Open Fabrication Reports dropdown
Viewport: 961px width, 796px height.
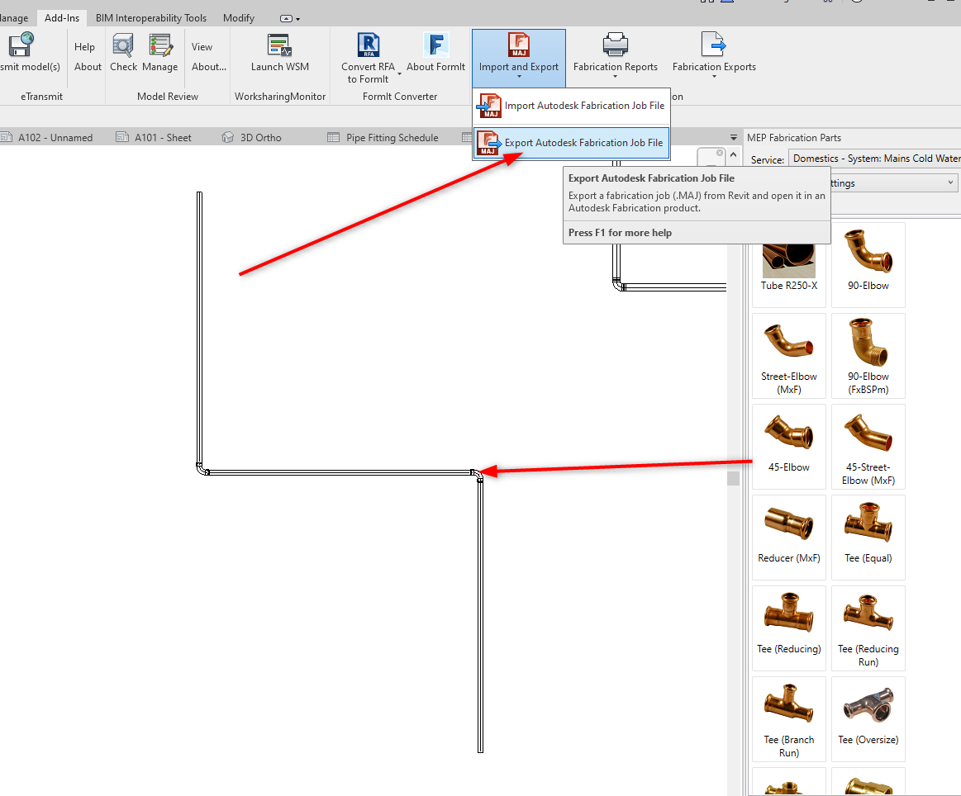click(616, 55)
